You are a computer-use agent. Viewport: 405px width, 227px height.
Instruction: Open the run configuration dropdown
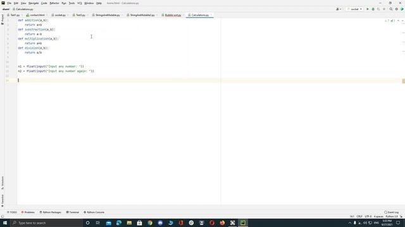tap(354, 9)
